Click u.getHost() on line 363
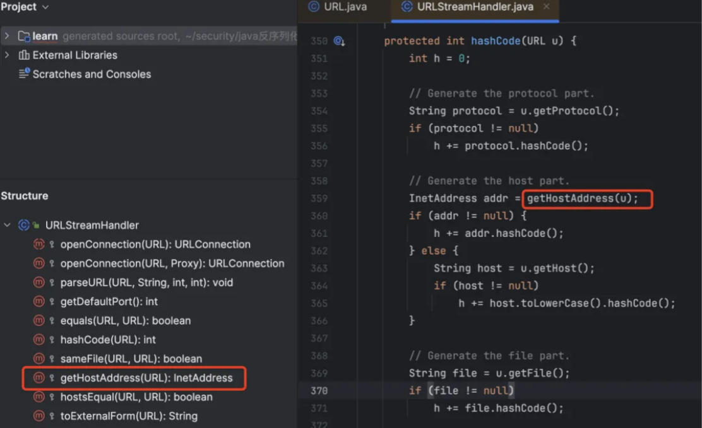Screen dimensions: 702x428 pyautogui.click(x=557, y=269)
